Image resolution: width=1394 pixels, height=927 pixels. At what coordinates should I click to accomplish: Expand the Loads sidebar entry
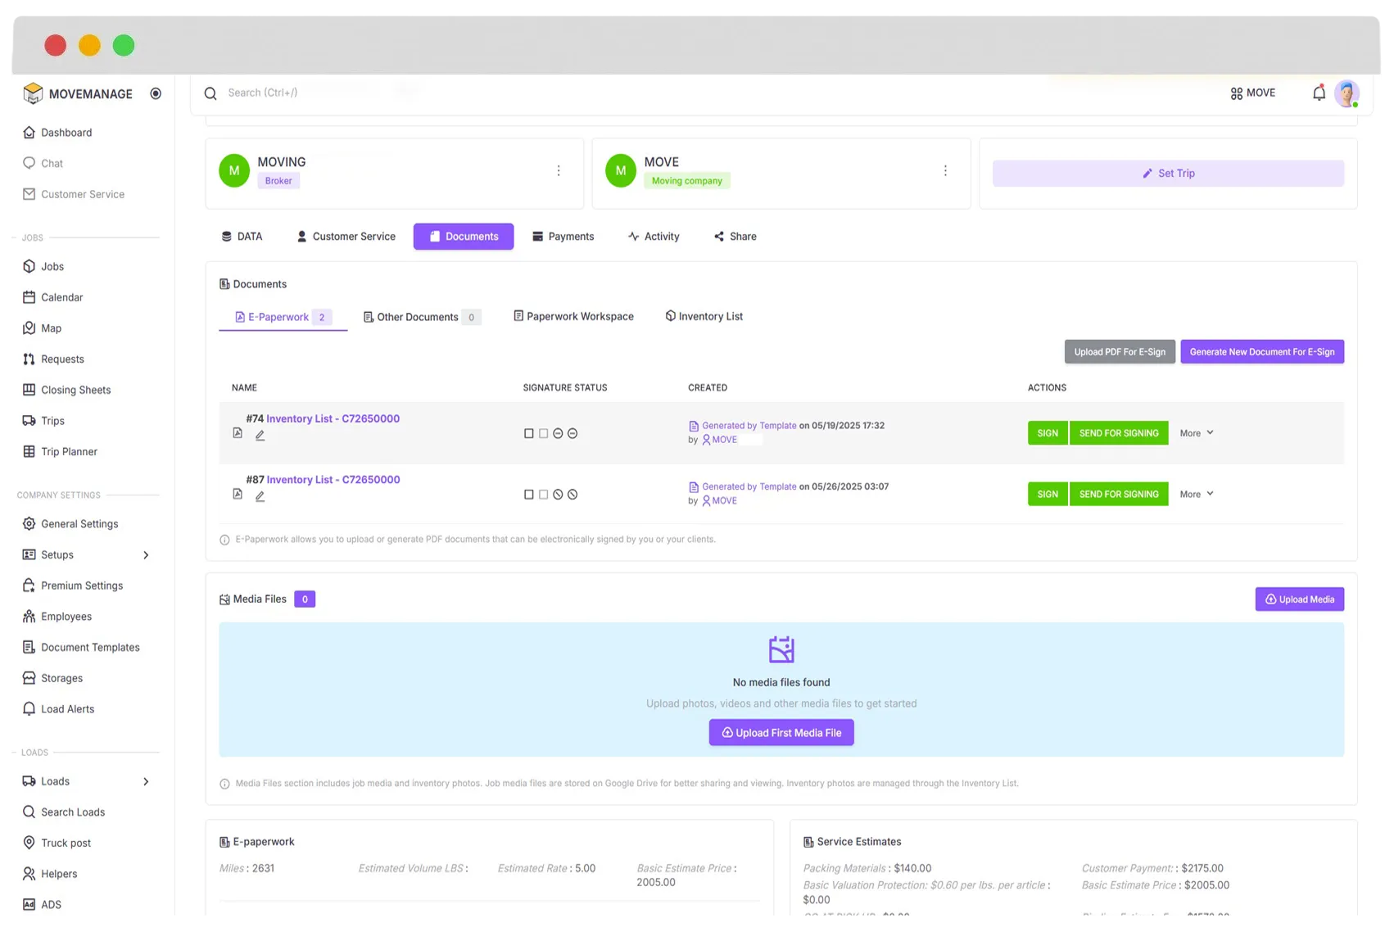(146, 781)
